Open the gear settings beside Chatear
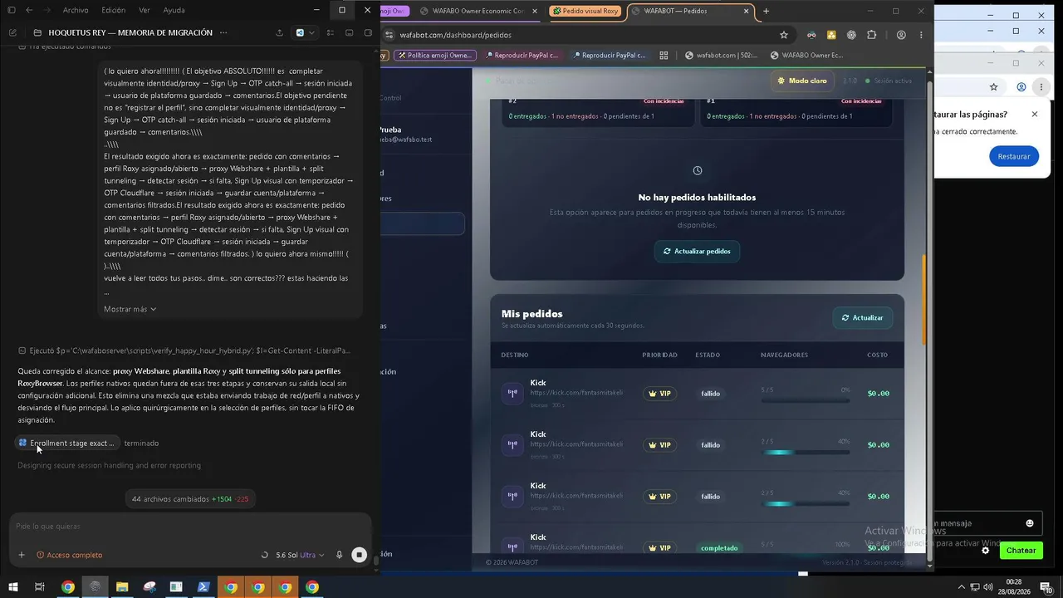1063x598 pixels. (x=986, y=551)
